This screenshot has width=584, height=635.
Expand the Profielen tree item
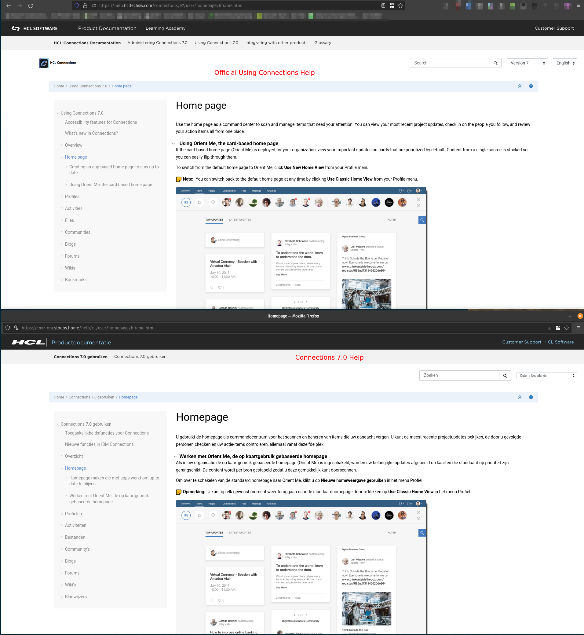[x=62, y=514]
